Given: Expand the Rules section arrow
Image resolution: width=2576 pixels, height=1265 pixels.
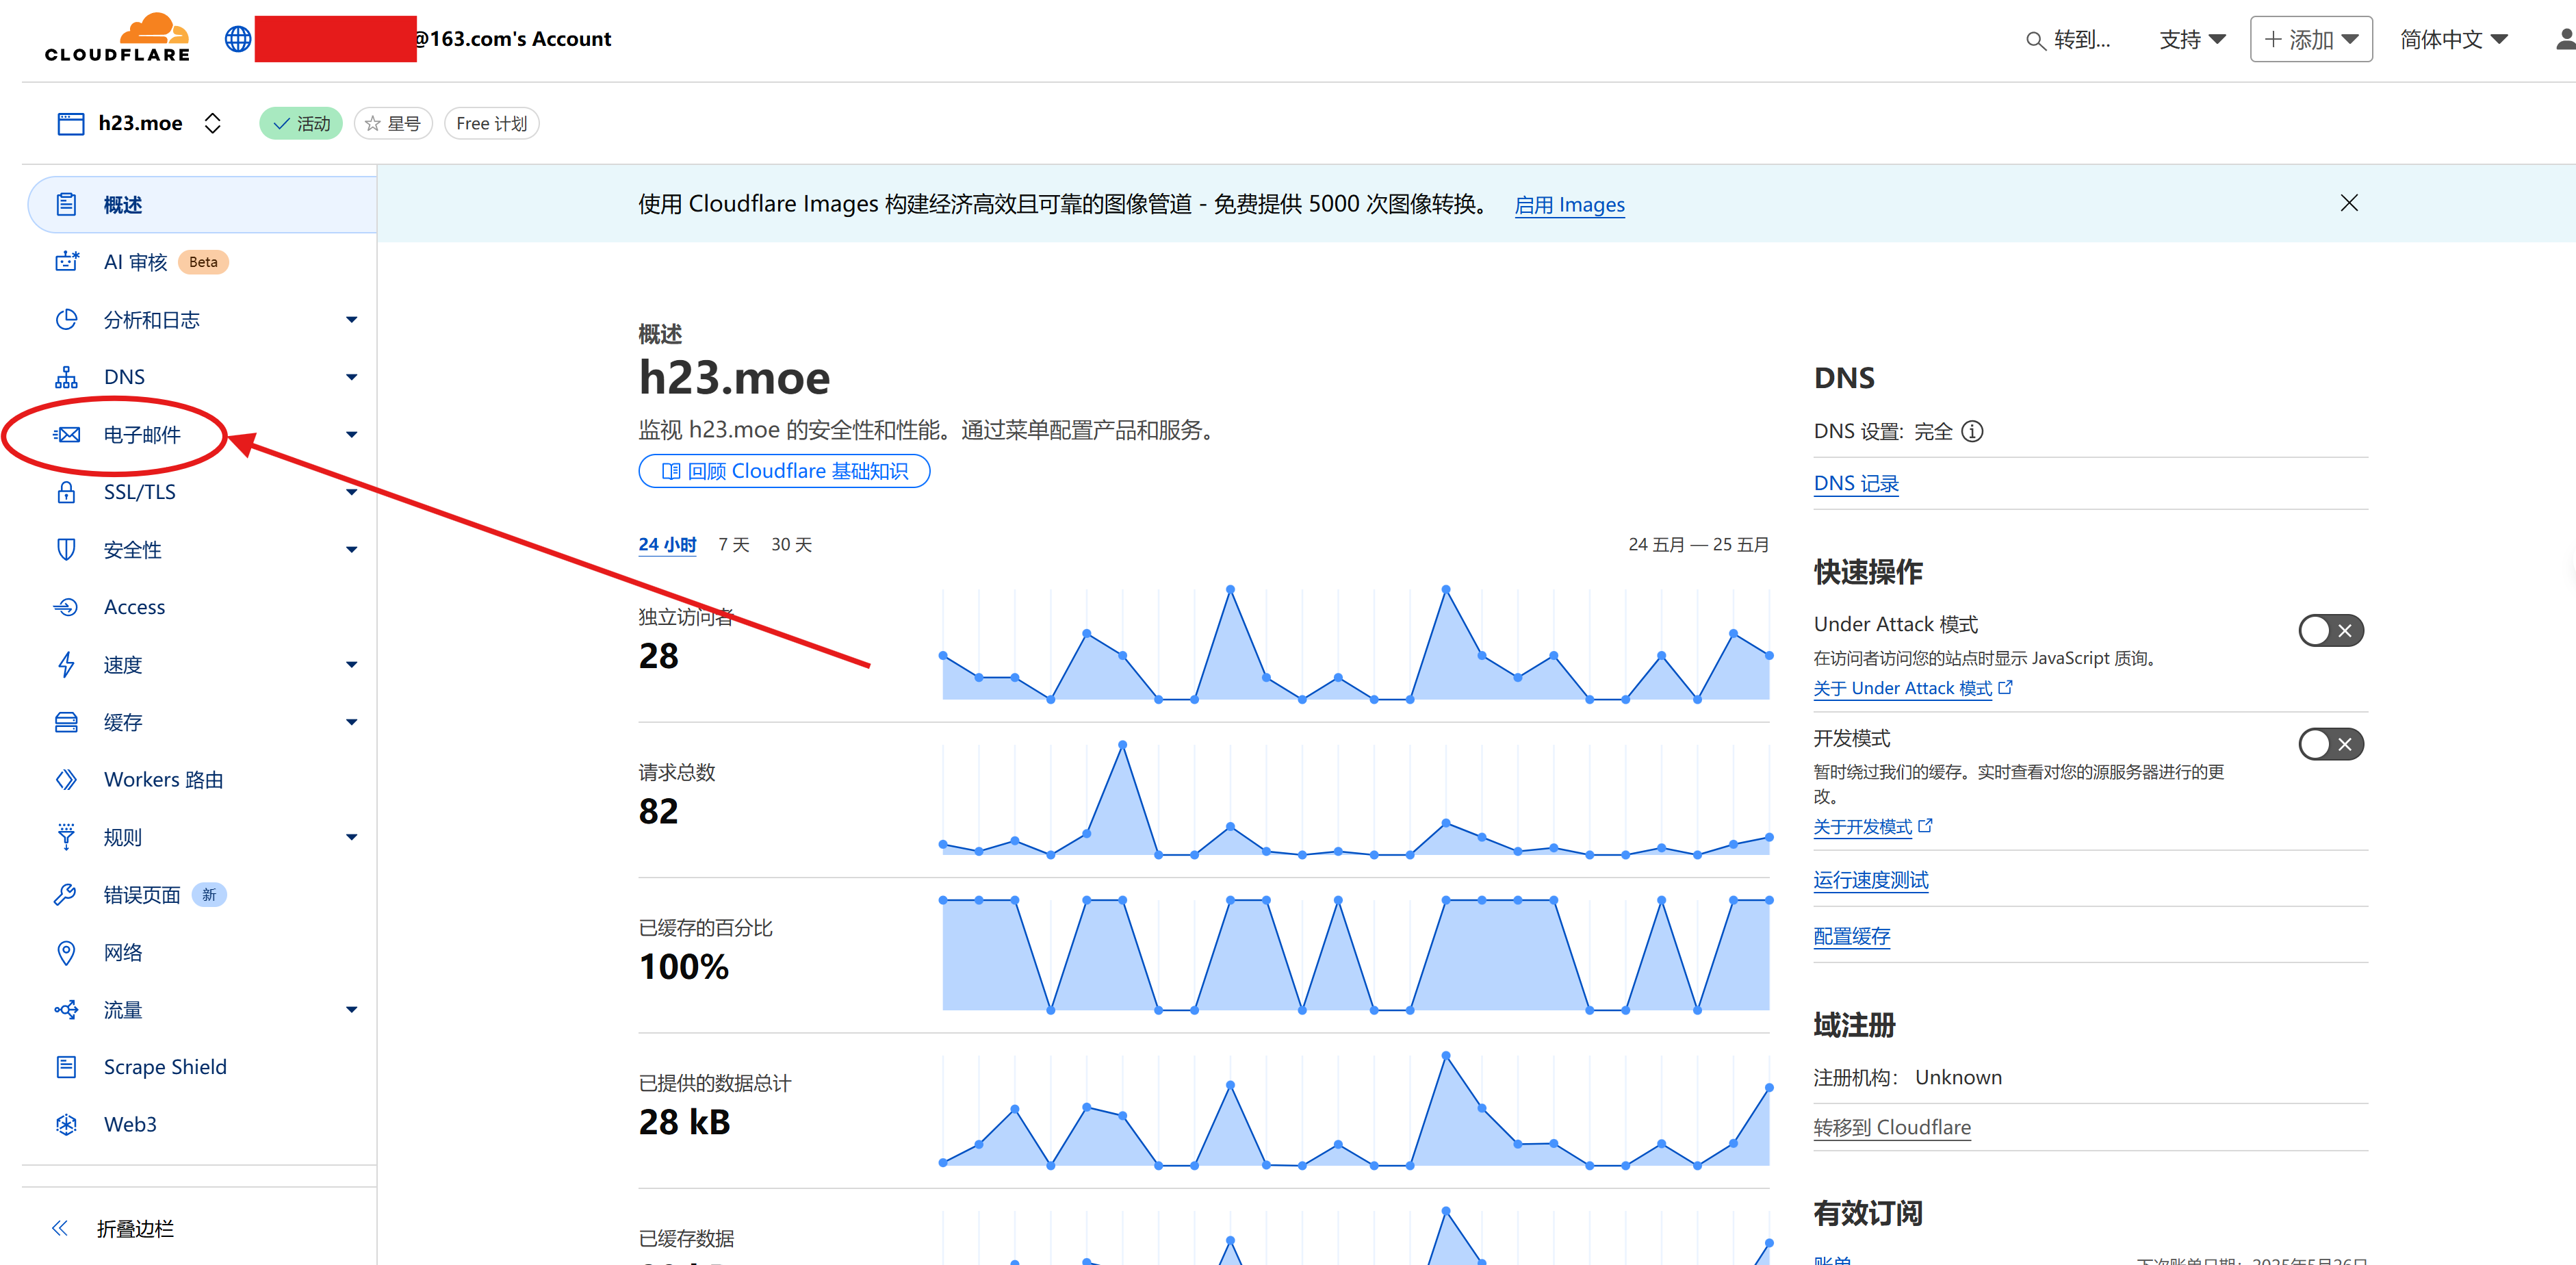Looking at the screenshot, I should point(351,837).
